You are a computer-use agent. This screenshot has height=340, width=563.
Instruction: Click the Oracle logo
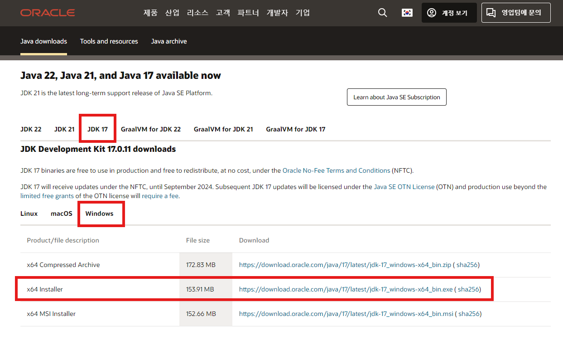pyautogui.click(x=48, y=13)
